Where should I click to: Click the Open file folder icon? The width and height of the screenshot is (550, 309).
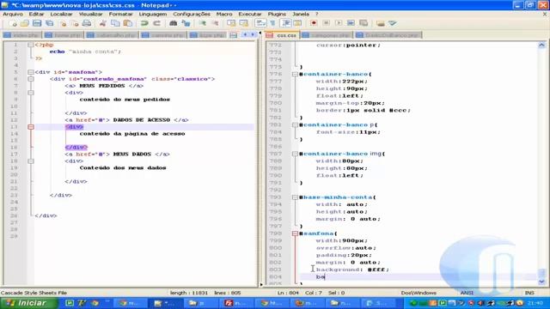(x=25, y=23)
